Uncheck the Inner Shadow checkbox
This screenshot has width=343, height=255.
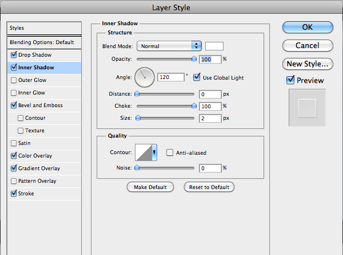tap(14, 67)
